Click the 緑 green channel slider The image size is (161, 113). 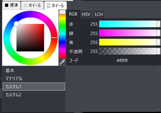pos(130,33)
